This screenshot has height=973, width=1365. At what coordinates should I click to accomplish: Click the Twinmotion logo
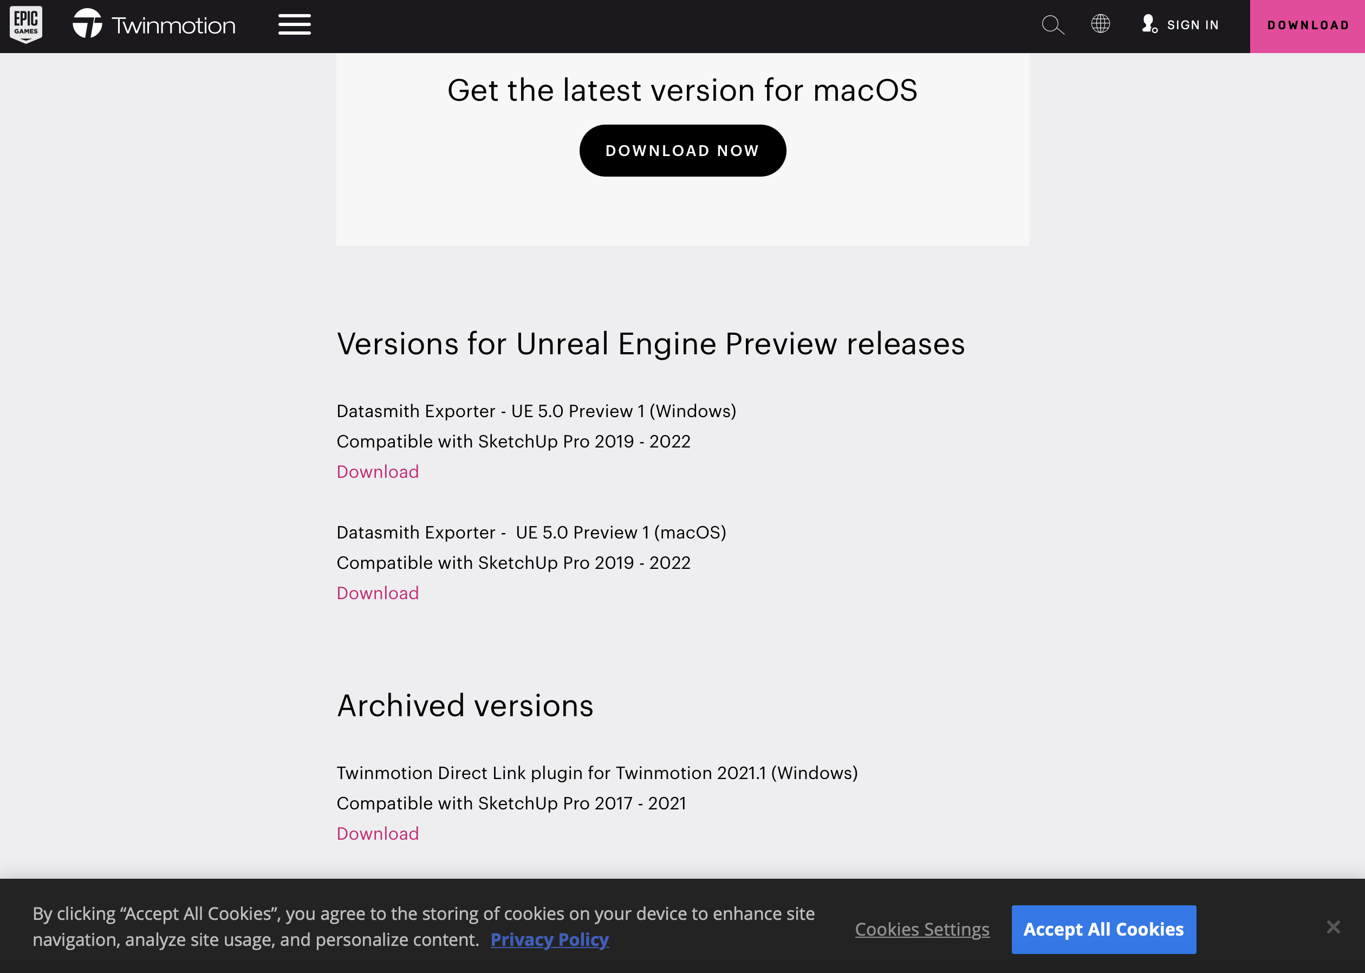tap(87, 24)
